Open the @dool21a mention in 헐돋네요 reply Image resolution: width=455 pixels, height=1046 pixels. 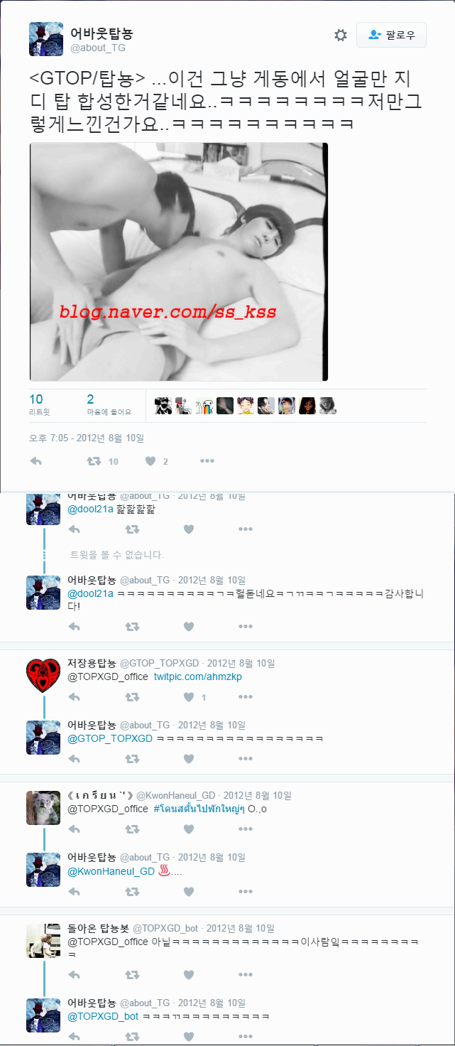(x=91, y=593)
